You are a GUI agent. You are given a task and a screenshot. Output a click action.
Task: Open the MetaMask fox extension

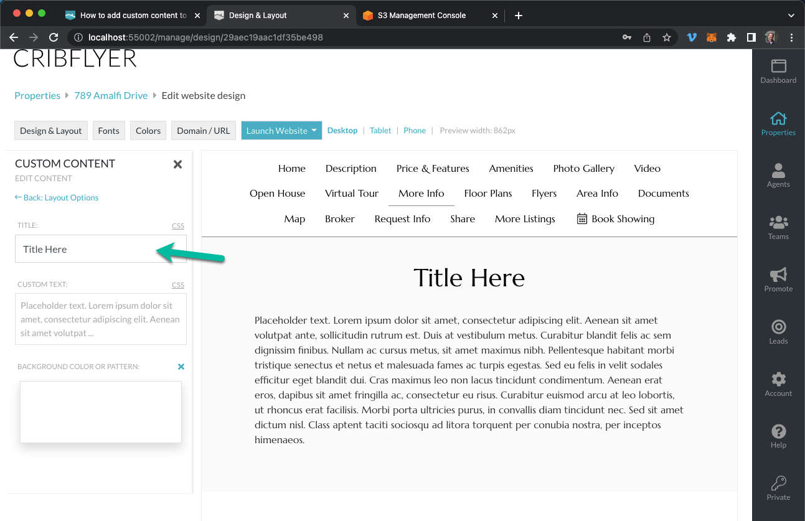[711, 37]
